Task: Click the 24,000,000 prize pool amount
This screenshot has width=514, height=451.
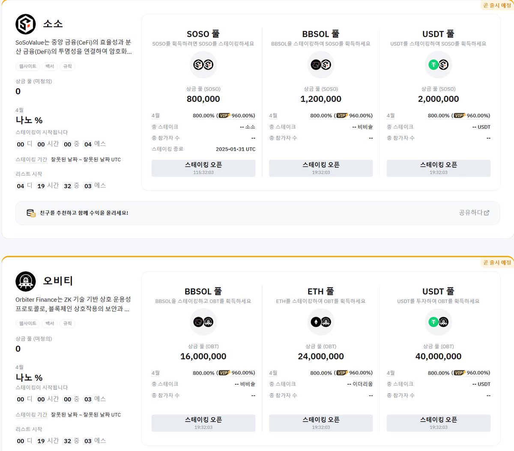Action: coord(321,356)
